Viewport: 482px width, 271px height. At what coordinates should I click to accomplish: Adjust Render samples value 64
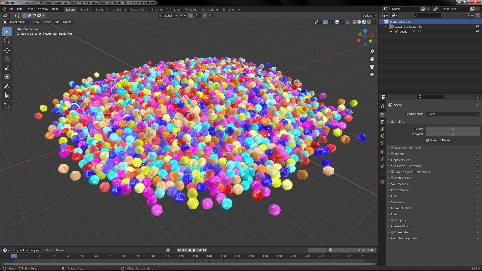point(453,129)
